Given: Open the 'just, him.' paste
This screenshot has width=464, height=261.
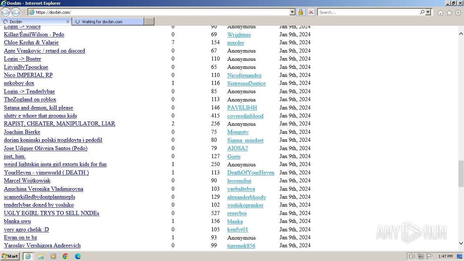Looking at the screenshot, I should [x=15, y=156].
